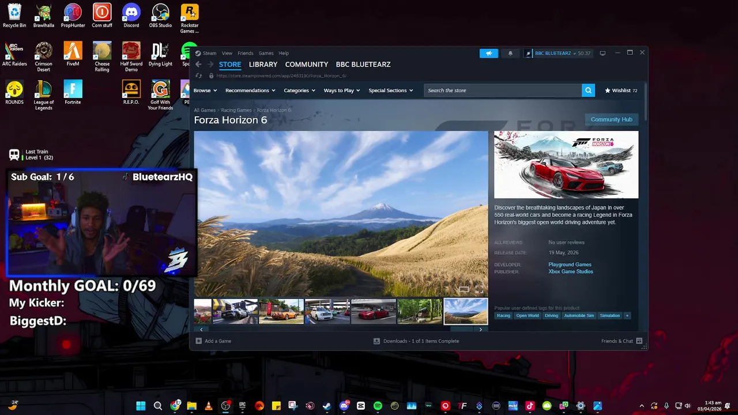
Task: Reload the store page with refresh icon
Action: (199, 76)
